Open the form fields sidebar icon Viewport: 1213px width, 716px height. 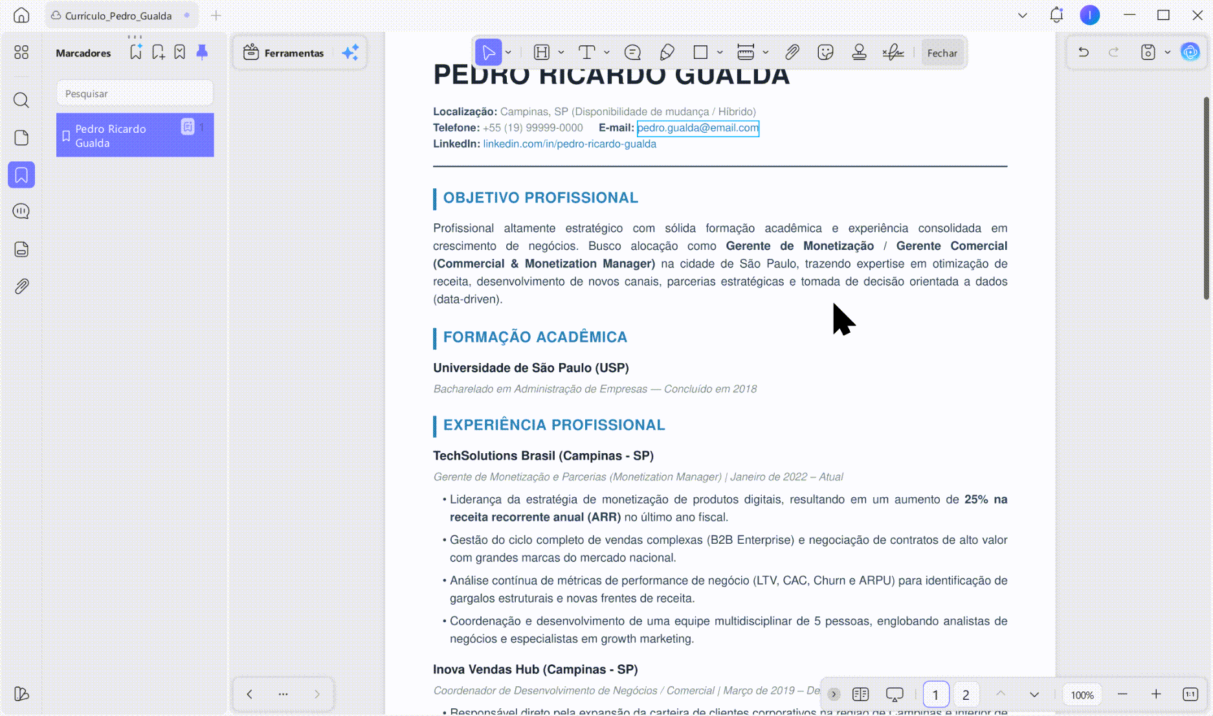[21, 249]
